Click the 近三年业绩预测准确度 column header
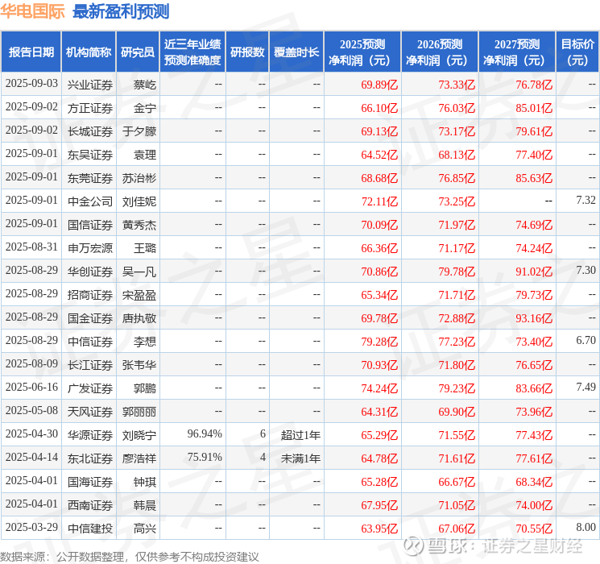 [x=192, y=52]
